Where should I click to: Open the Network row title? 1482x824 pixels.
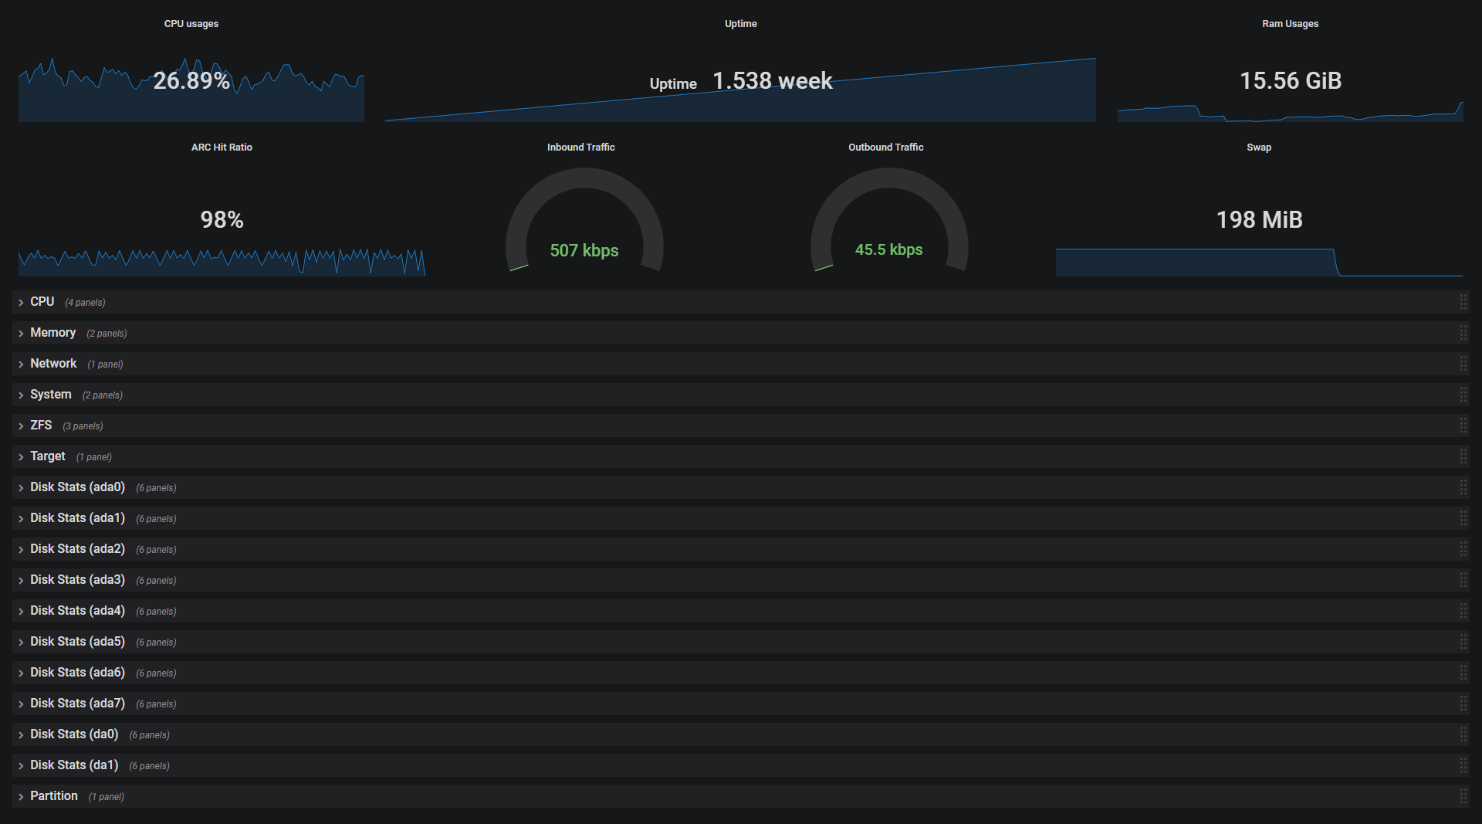pos(53,364)
